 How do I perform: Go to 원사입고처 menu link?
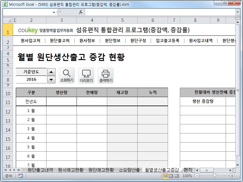[x=31, y=41]
